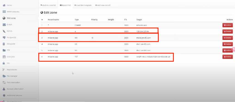Open the PostgreSQL elephant icon
The width and height of the screenshot is (235, 102).
pos(4,38)
